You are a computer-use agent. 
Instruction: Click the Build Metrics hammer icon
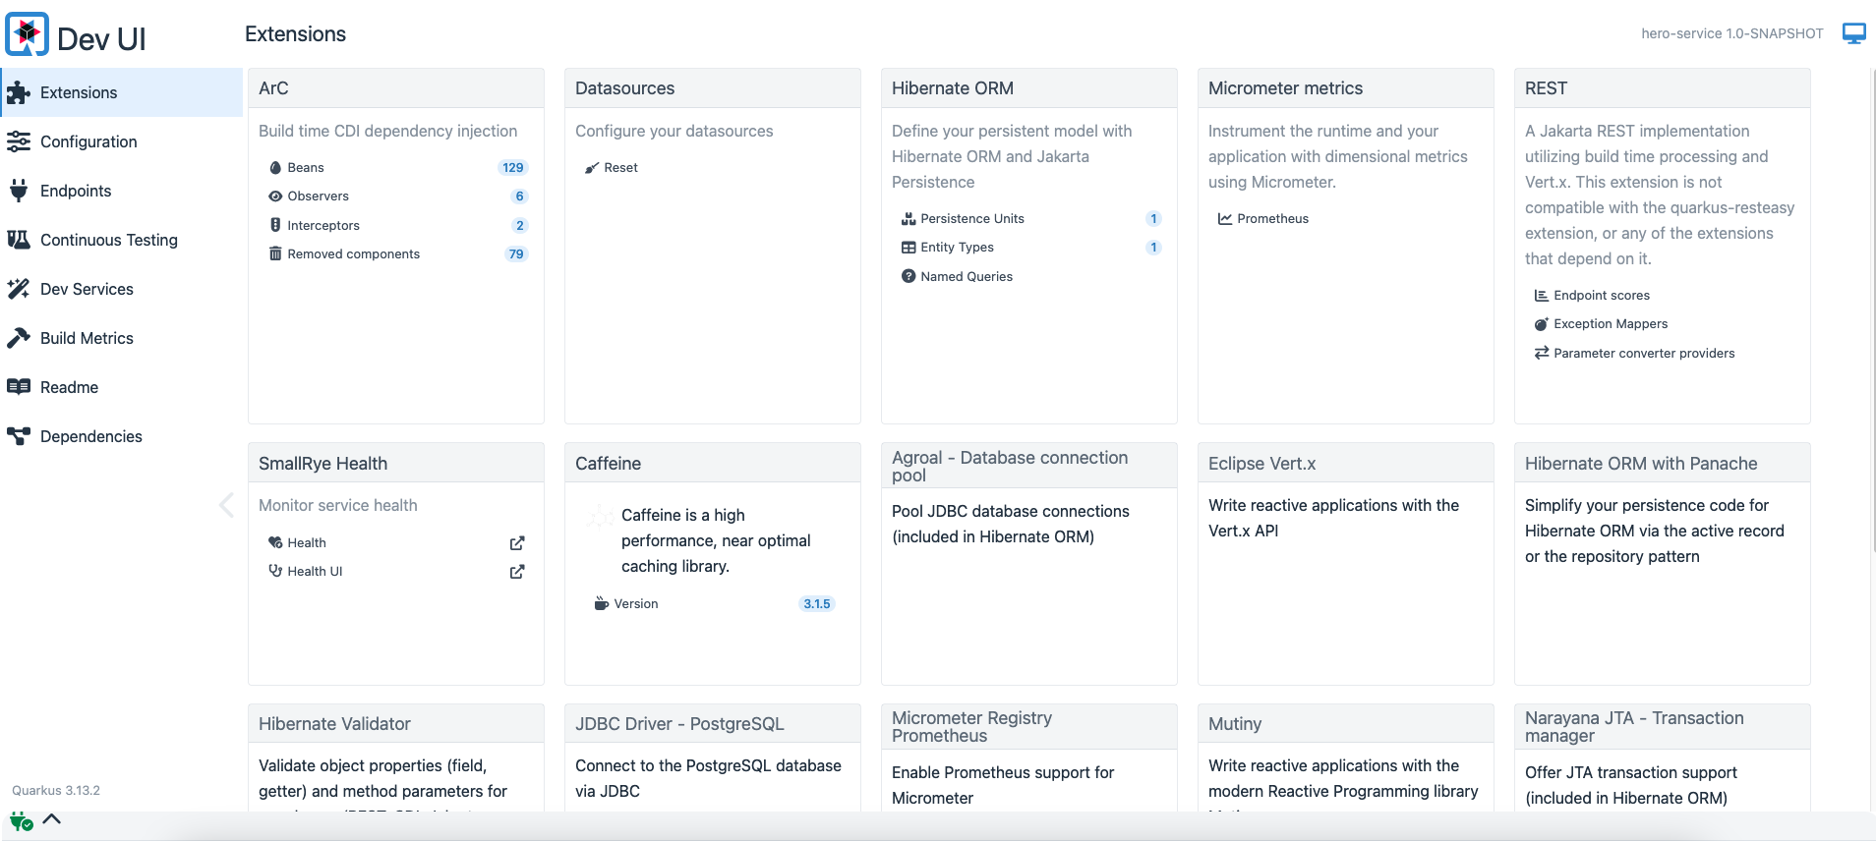pyautogui.click(x=19, y=338)
